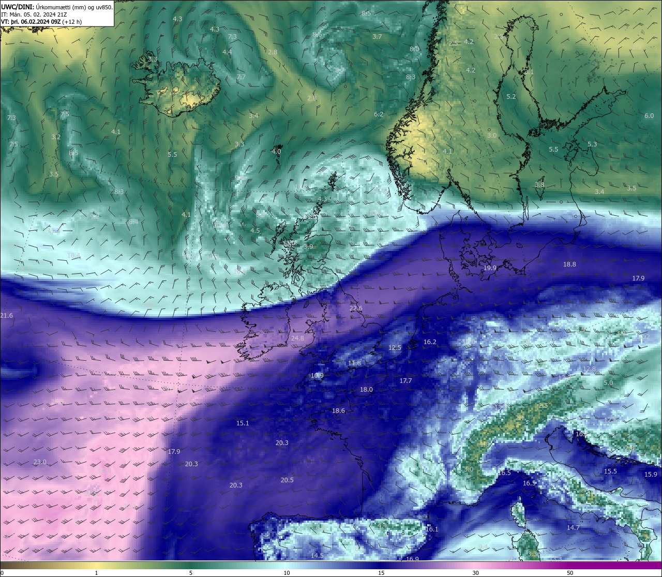Click the 12.8 value on the map

coord(589,369)
